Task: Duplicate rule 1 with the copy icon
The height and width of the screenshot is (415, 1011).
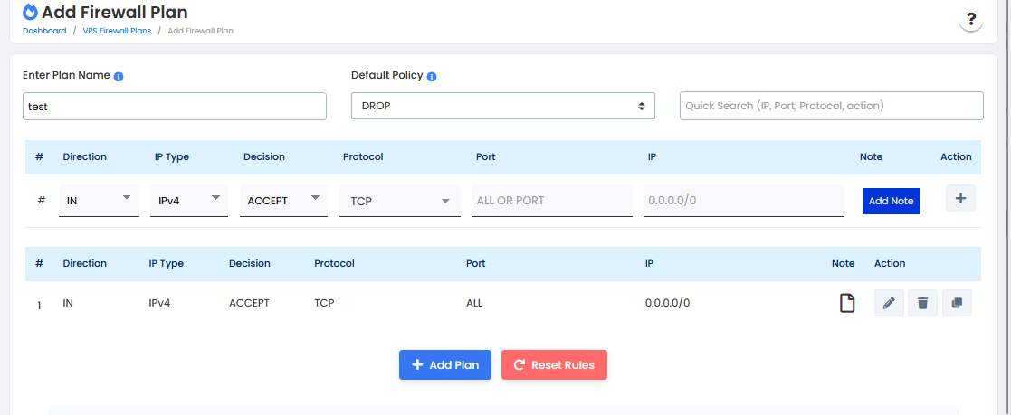Action: [957, 303]
